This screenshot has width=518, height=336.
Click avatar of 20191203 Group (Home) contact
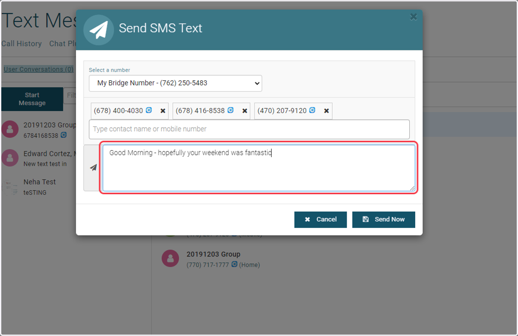coord(170,258)
